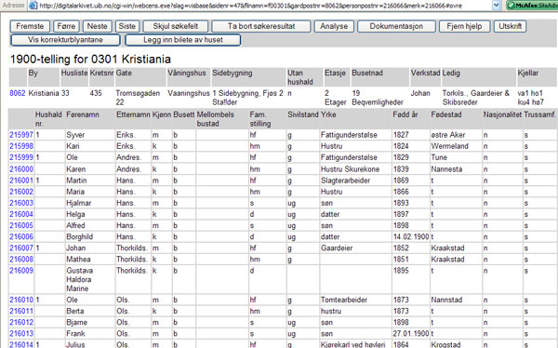Image resolution: width=558 pixels, height=348 pixels.
Task: Open person link 216000
Action: tap(21, 169)
